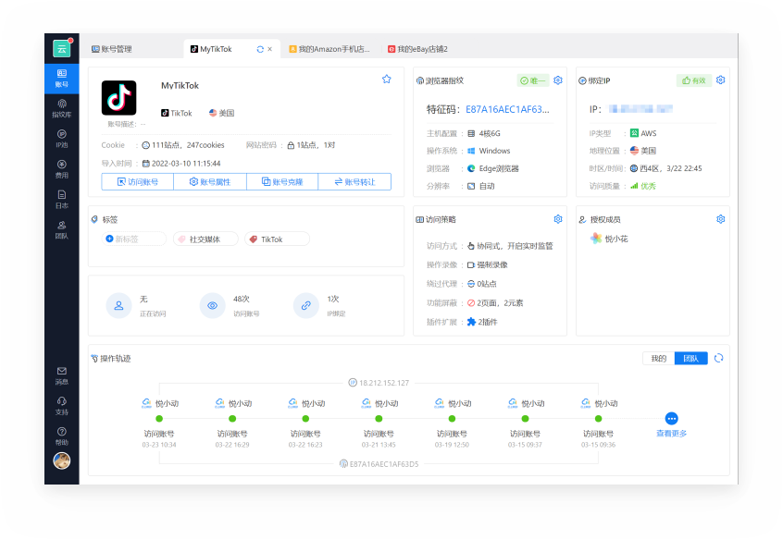Go to 费用 billing in sidebar
783x540 pixels.
click(61, 168)
